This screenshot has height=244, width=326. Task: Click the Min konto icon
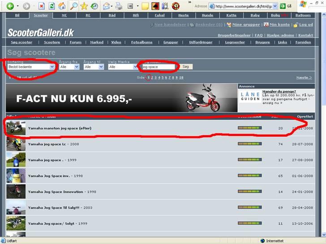[266, 25]
